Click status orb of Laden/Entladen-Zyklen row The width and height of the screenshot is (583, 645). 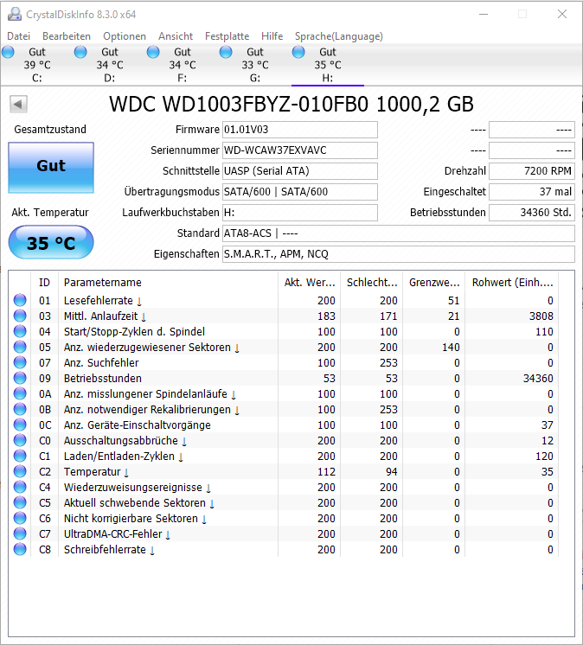pos(20,456)
